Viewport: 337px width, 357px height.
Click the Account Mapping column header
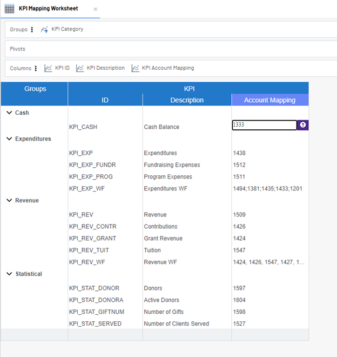270,100
